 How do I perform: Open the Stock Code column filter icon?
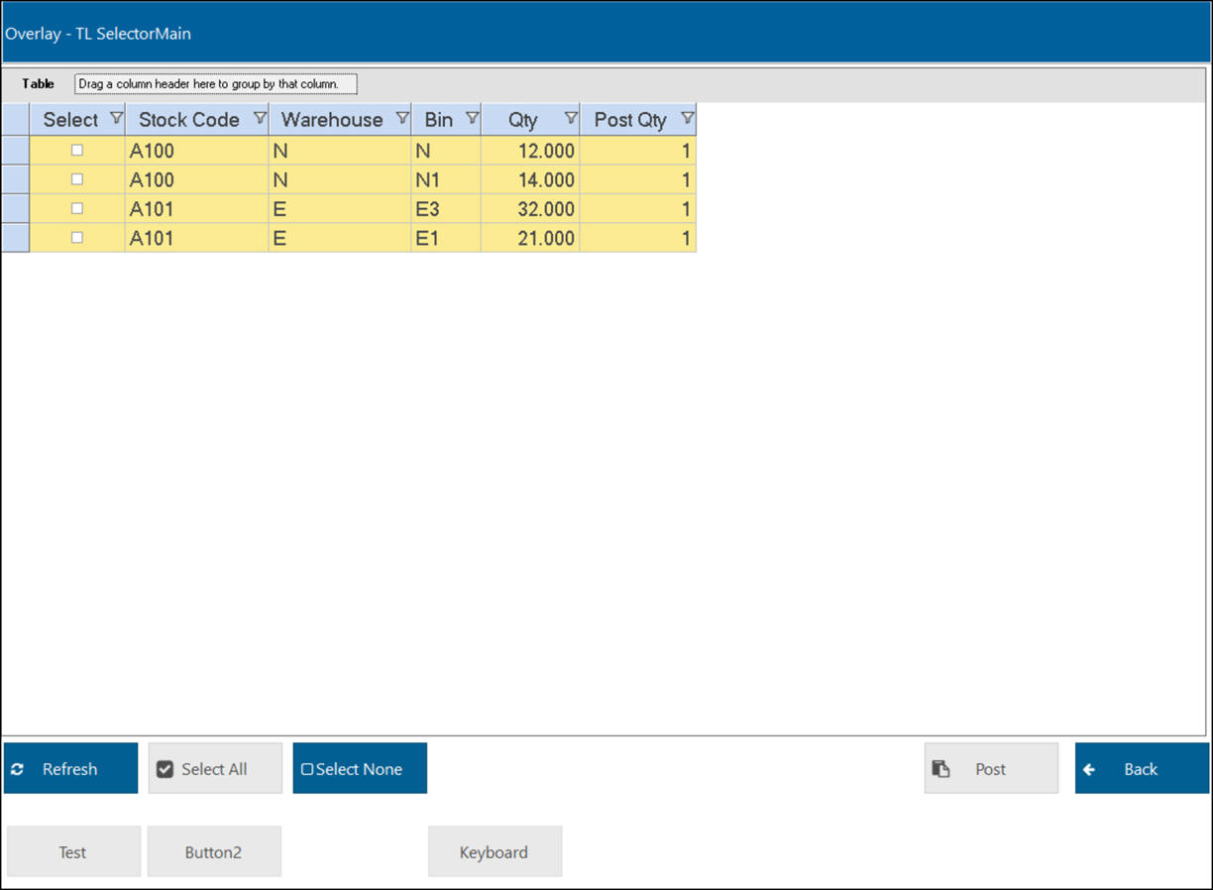(260, 118)
